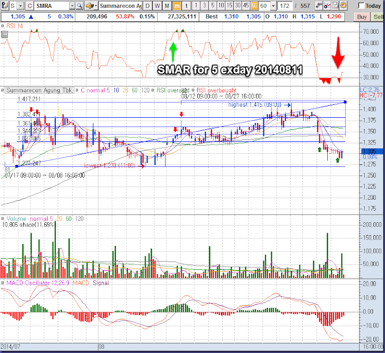Image resolution: width=385 pixels, height=353 pixels.
Task: Click the 53.87% value in quote bar
Action: (125, 17)
